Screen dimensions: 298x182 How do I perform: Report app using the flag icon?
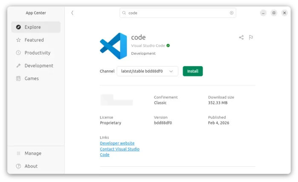(x=251, y=37)
